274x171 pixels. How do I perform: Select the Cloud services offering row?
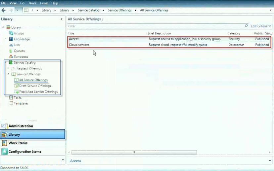(79, 45)
